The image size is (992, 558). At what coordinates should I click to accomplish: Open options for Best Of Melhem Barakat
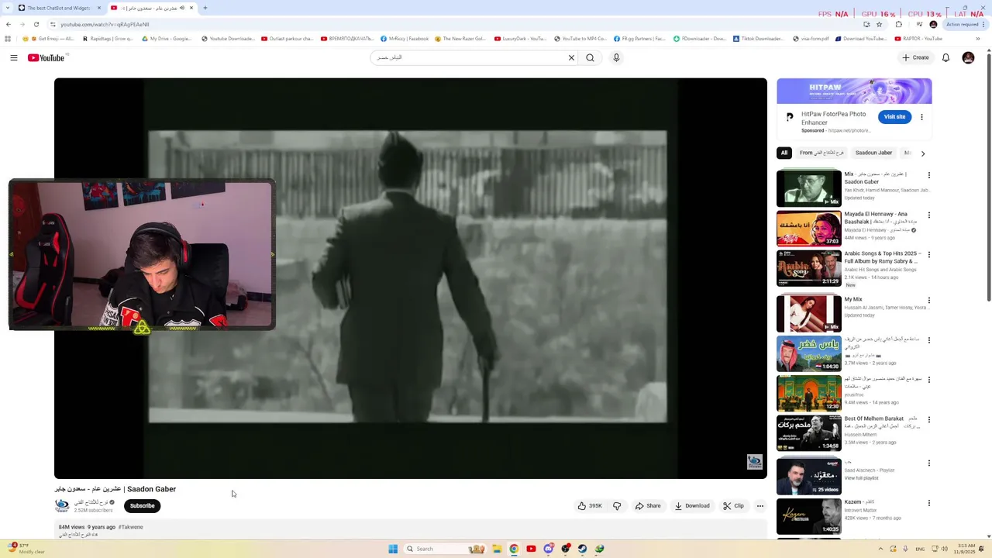(x=928, y=420)
